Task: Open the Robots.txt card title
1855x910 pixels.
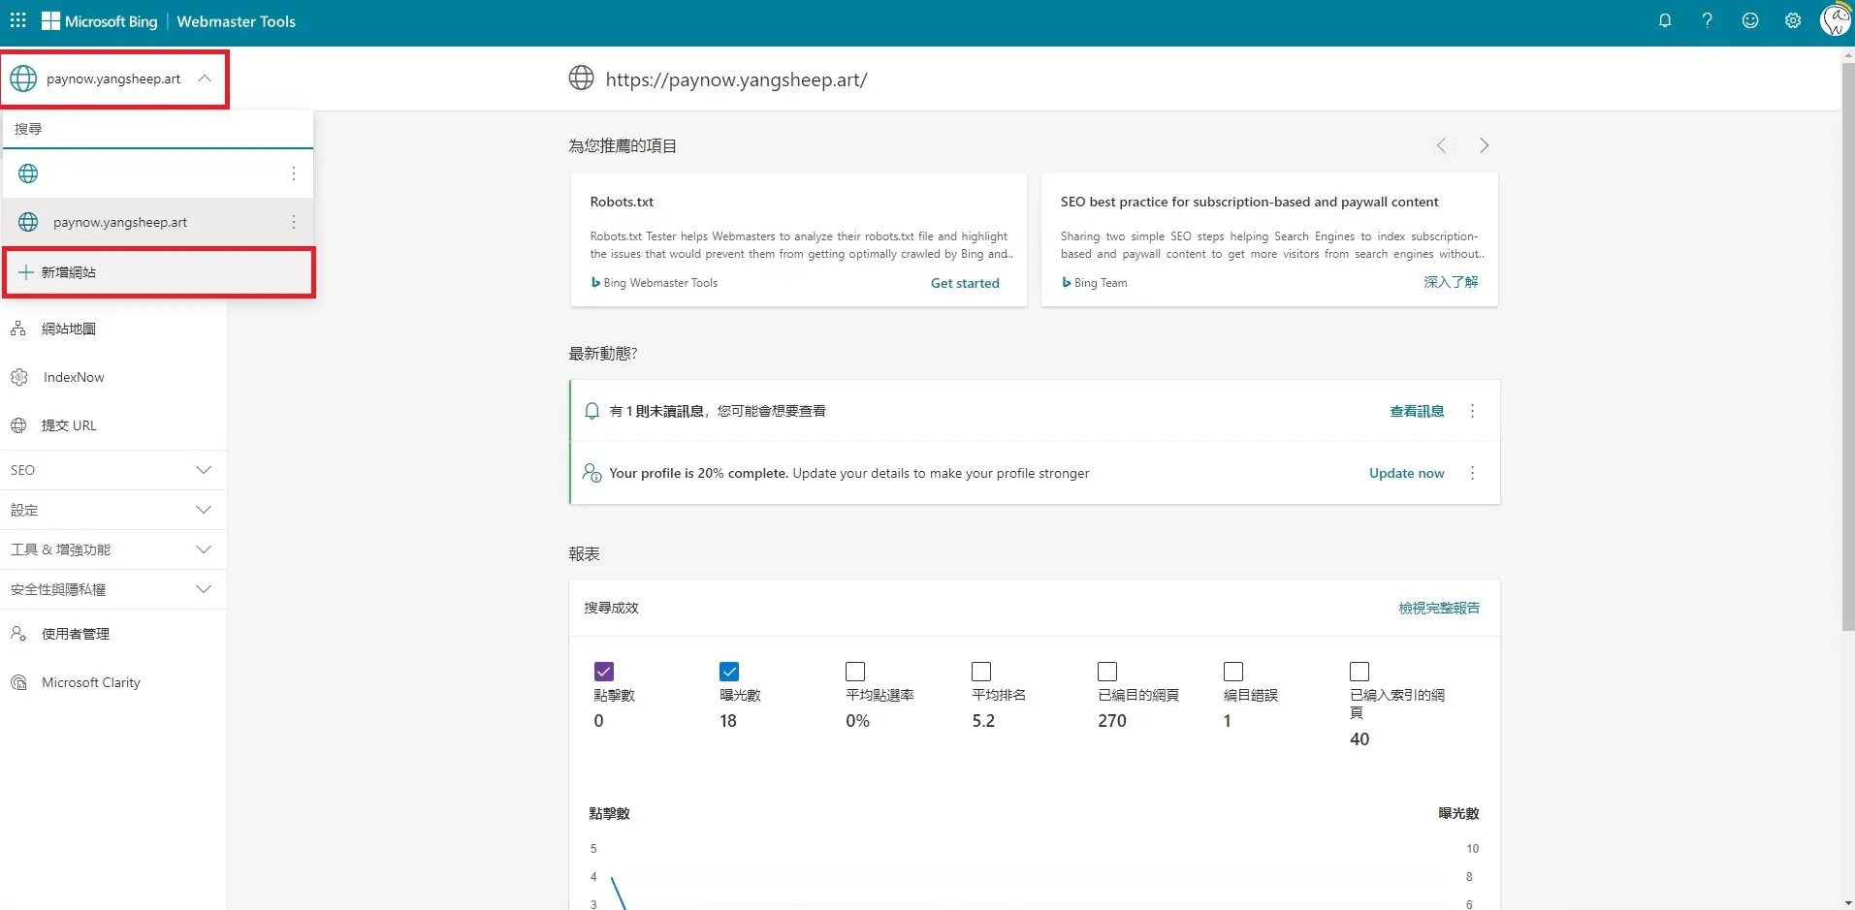Action: pos(622,202)
